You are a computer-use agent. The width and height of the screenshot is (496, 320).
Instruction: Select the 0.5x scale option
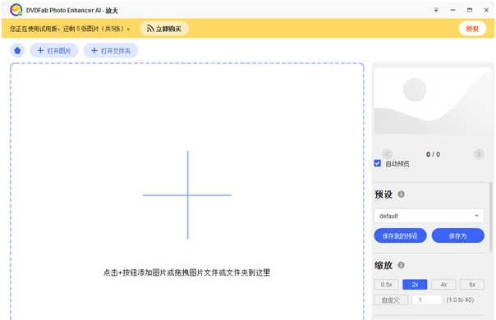click(386, 285)
